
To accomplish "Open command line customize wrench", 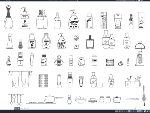I will click(18, 108).
